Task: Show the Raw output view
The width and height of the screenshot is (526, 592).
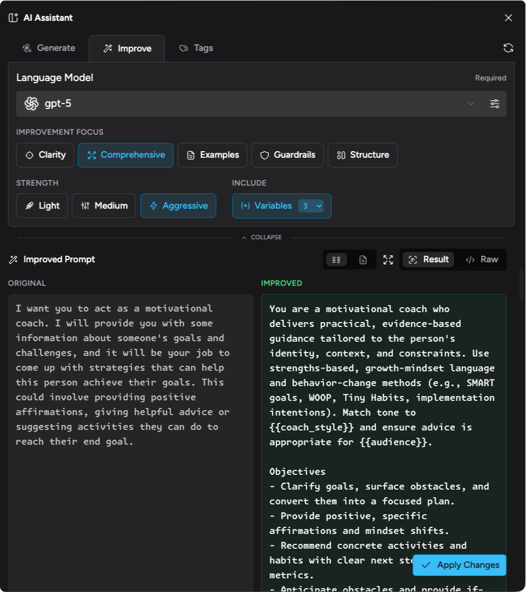Action: click(x=482, y=260)
